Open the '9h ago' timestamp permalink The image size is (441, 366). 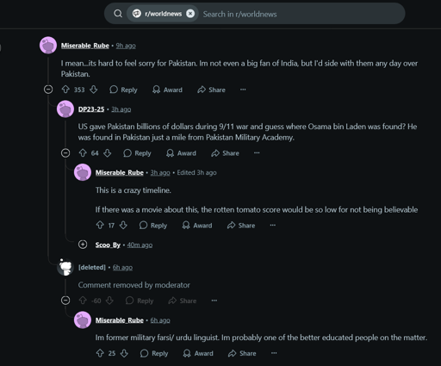(x=126, y=46)
